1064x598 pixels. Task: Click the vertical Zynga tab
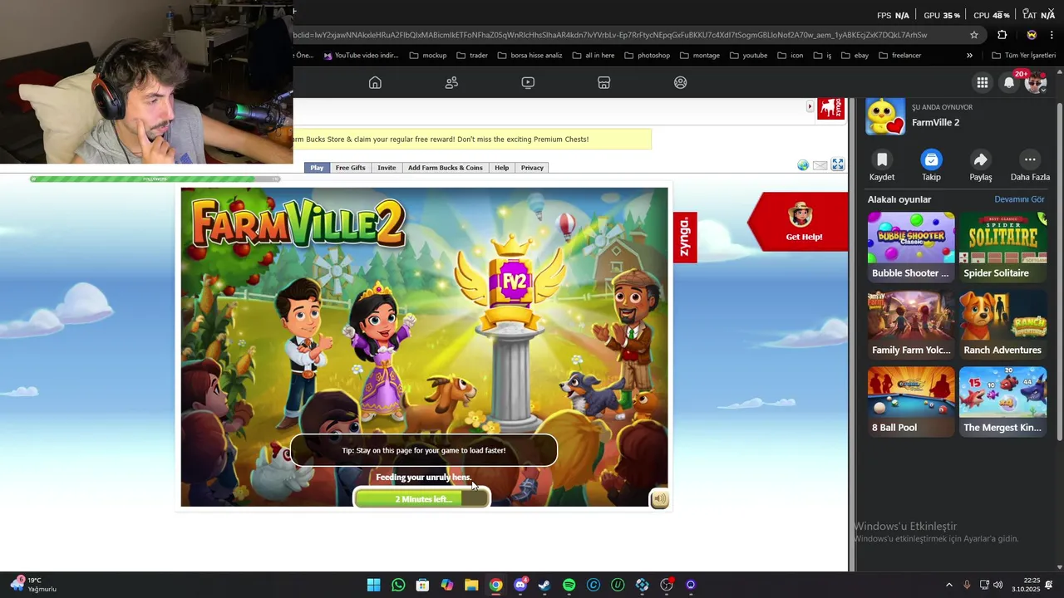(685, 237)
